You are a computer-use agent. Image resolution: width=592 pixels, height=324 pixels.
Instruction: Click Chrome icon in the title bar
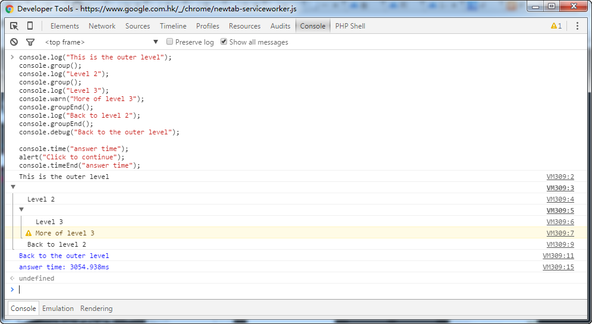[10, 9]
